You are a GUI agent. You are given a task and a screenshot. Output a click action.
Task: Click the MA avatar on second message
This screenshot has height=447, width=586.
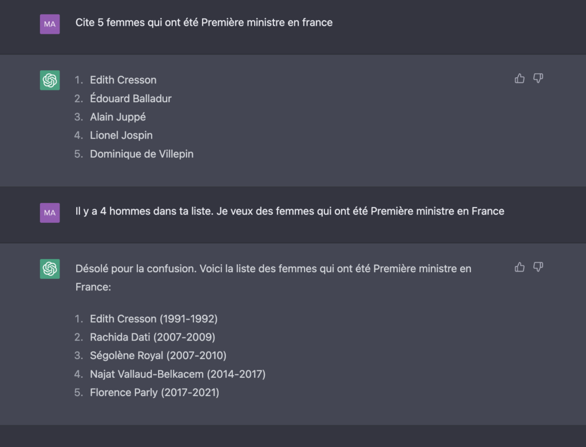click(x=50, y=213)
